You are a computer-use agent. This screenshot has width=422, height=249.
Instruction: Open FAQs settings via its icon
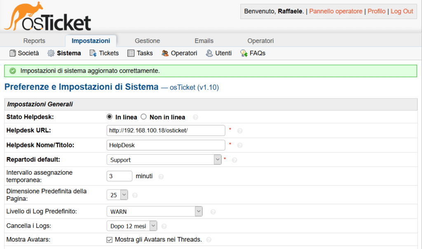click(244, 53)
